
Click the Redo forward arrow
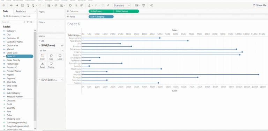[x=17, y=6]
